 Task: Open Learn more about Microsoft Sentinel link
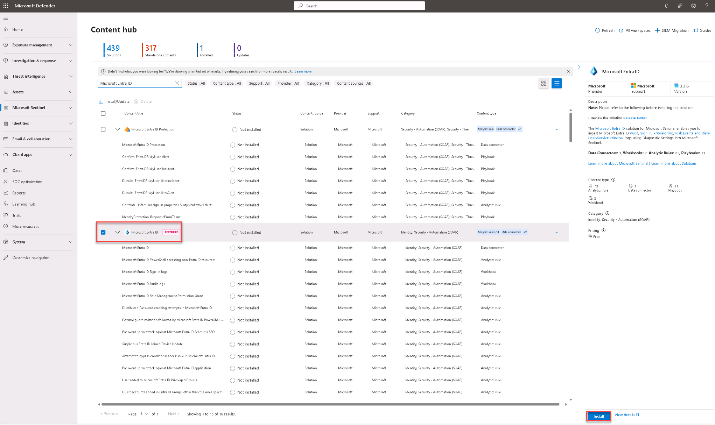(x=618, y=164)
